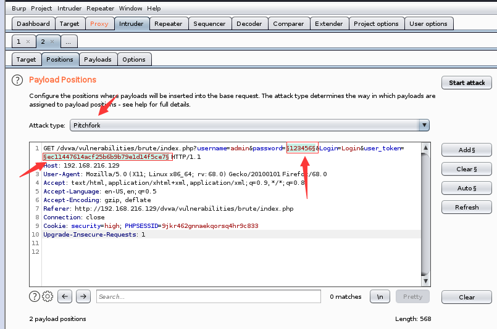This screenshot has width=497, height=329.
Task: Switch to the Repeater tab
Action: (169, 24)
